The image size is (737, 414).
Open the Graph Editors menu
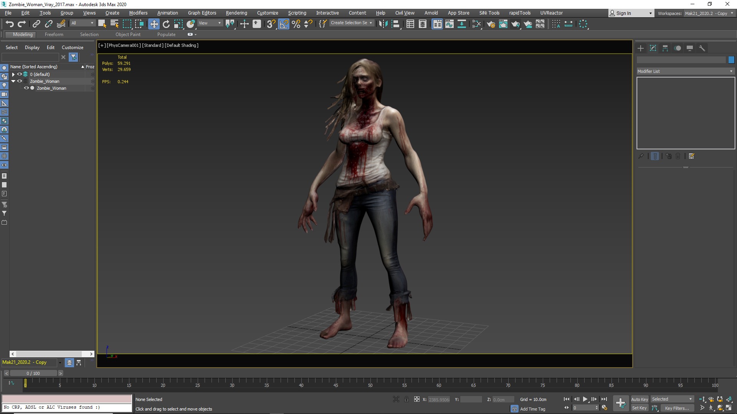(202, 13)
